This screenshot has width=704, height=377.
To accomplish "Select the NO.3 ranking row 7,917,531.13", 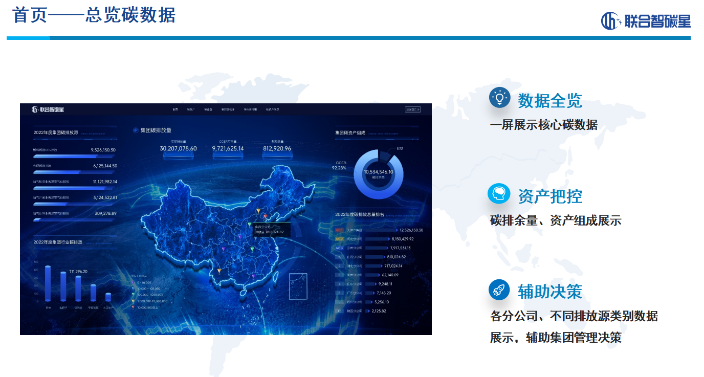I will 379,248.
